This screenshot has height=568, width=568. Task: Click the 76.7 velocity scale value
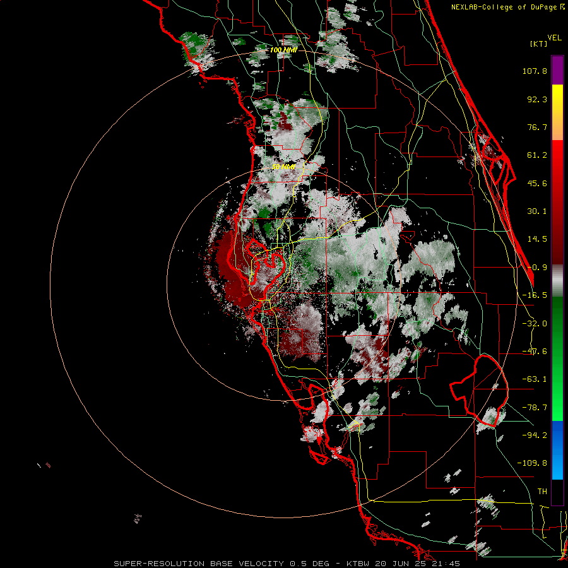click(x=537, y=127)
